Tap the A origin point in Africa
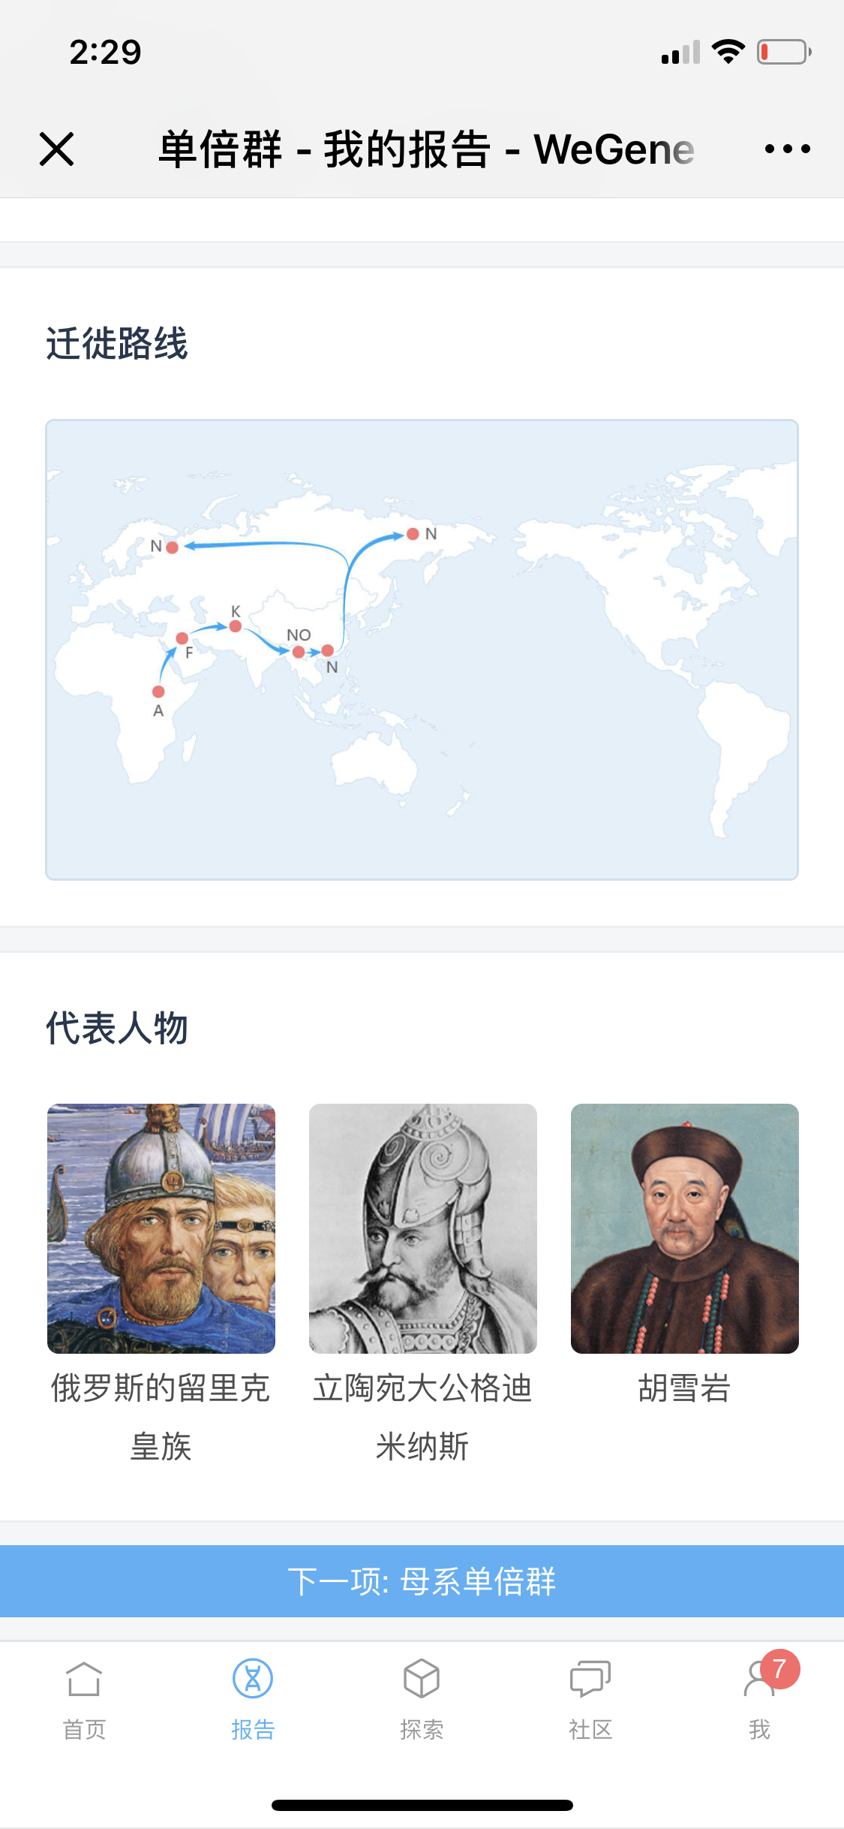The image size is (844, 1829). [x=158, y=692]
